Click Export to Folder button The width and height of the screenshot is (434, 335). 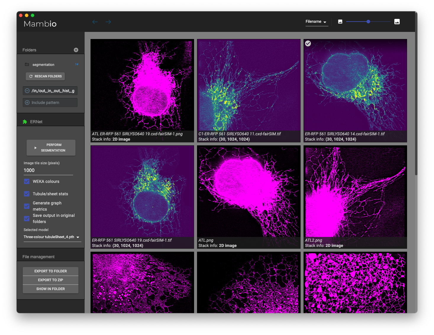[x=51, y=271]
